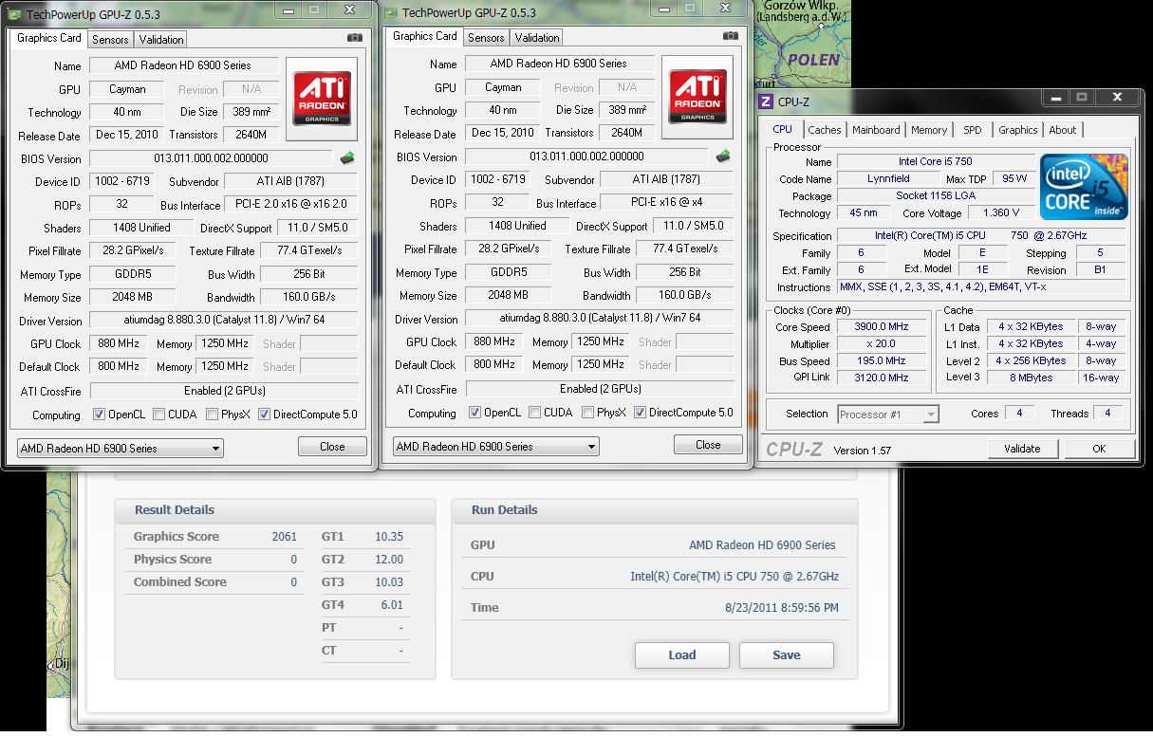Viewport: 1153px width, 737px height.
Task: Click CPU-Z title bar Z icon
Action: click(766, 101)
